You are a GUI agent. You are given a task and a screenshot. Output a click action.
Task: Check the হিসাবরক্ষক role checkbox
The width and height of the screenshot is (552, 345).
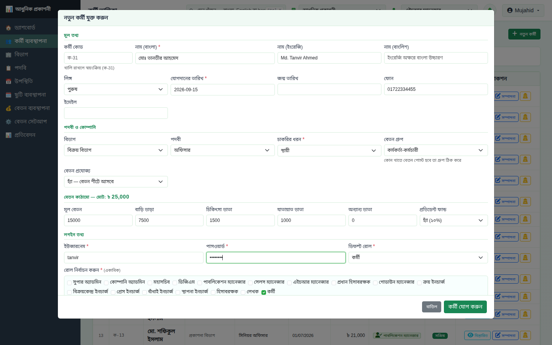coord(213,292)
